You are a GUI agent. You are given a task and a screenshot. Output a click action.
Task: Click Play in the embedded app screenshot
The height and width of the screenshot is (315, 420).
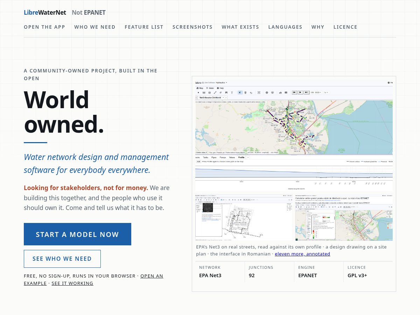(300, 92)
